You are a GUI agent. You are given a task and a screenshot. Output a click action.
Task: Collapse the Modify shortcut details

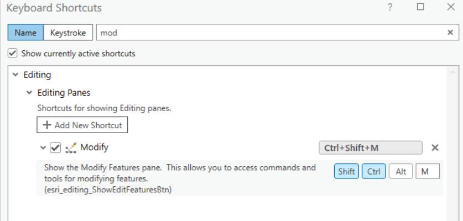point(43,148)
